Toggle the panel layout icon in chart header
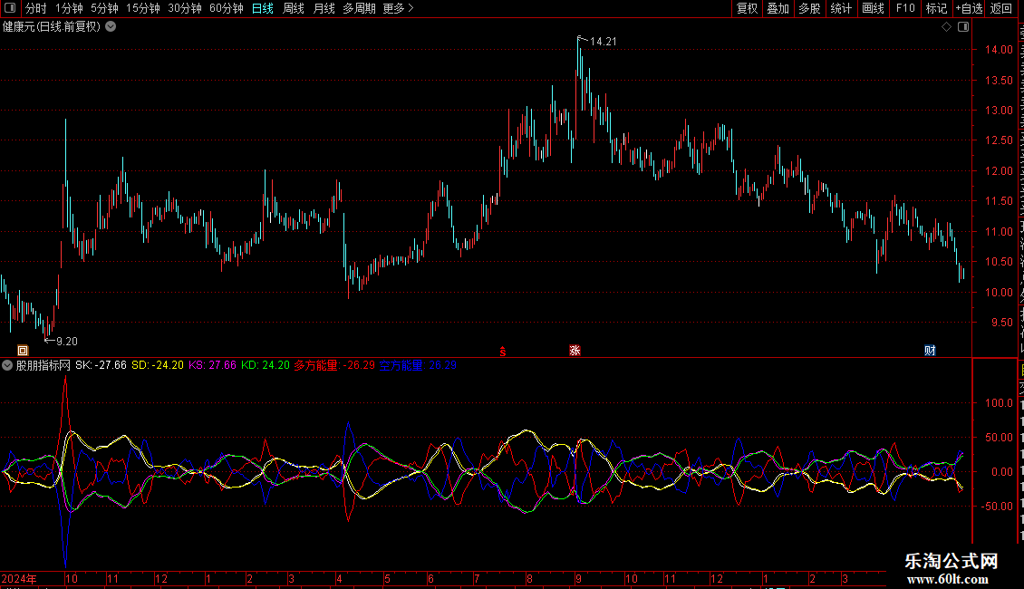Image resolution: width=1024 pixels, height=589 pixels. pos(963,27)
